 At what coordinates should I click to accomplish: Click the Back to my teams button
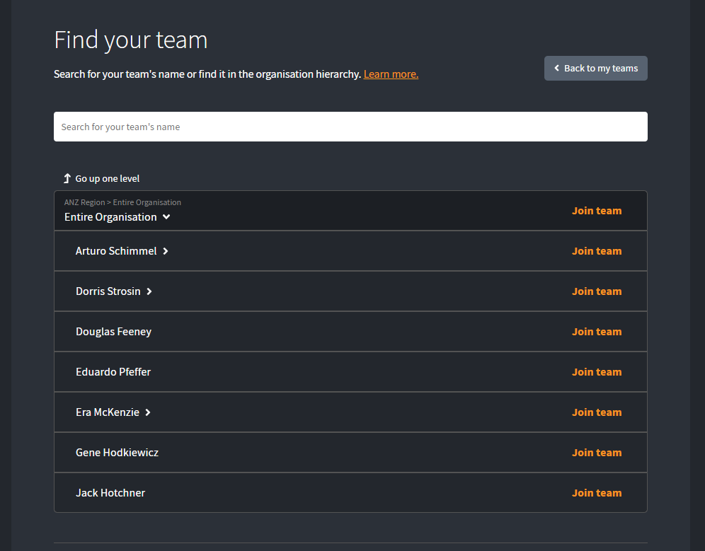coord(596,69)
